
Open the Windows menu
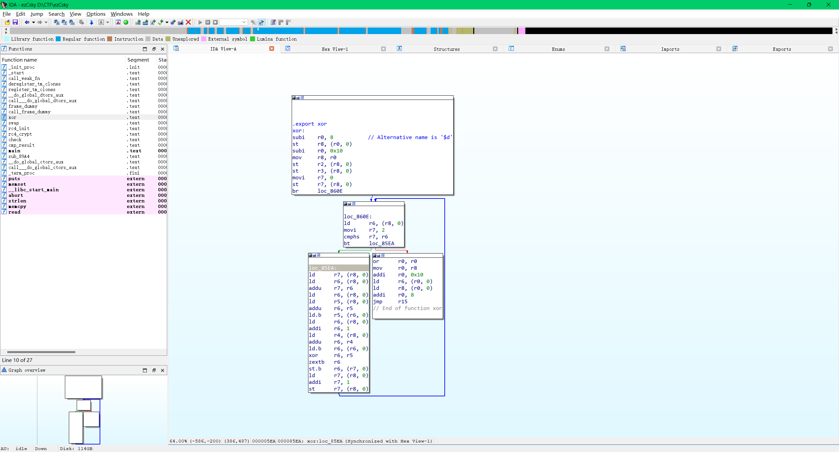coord(122,14)
